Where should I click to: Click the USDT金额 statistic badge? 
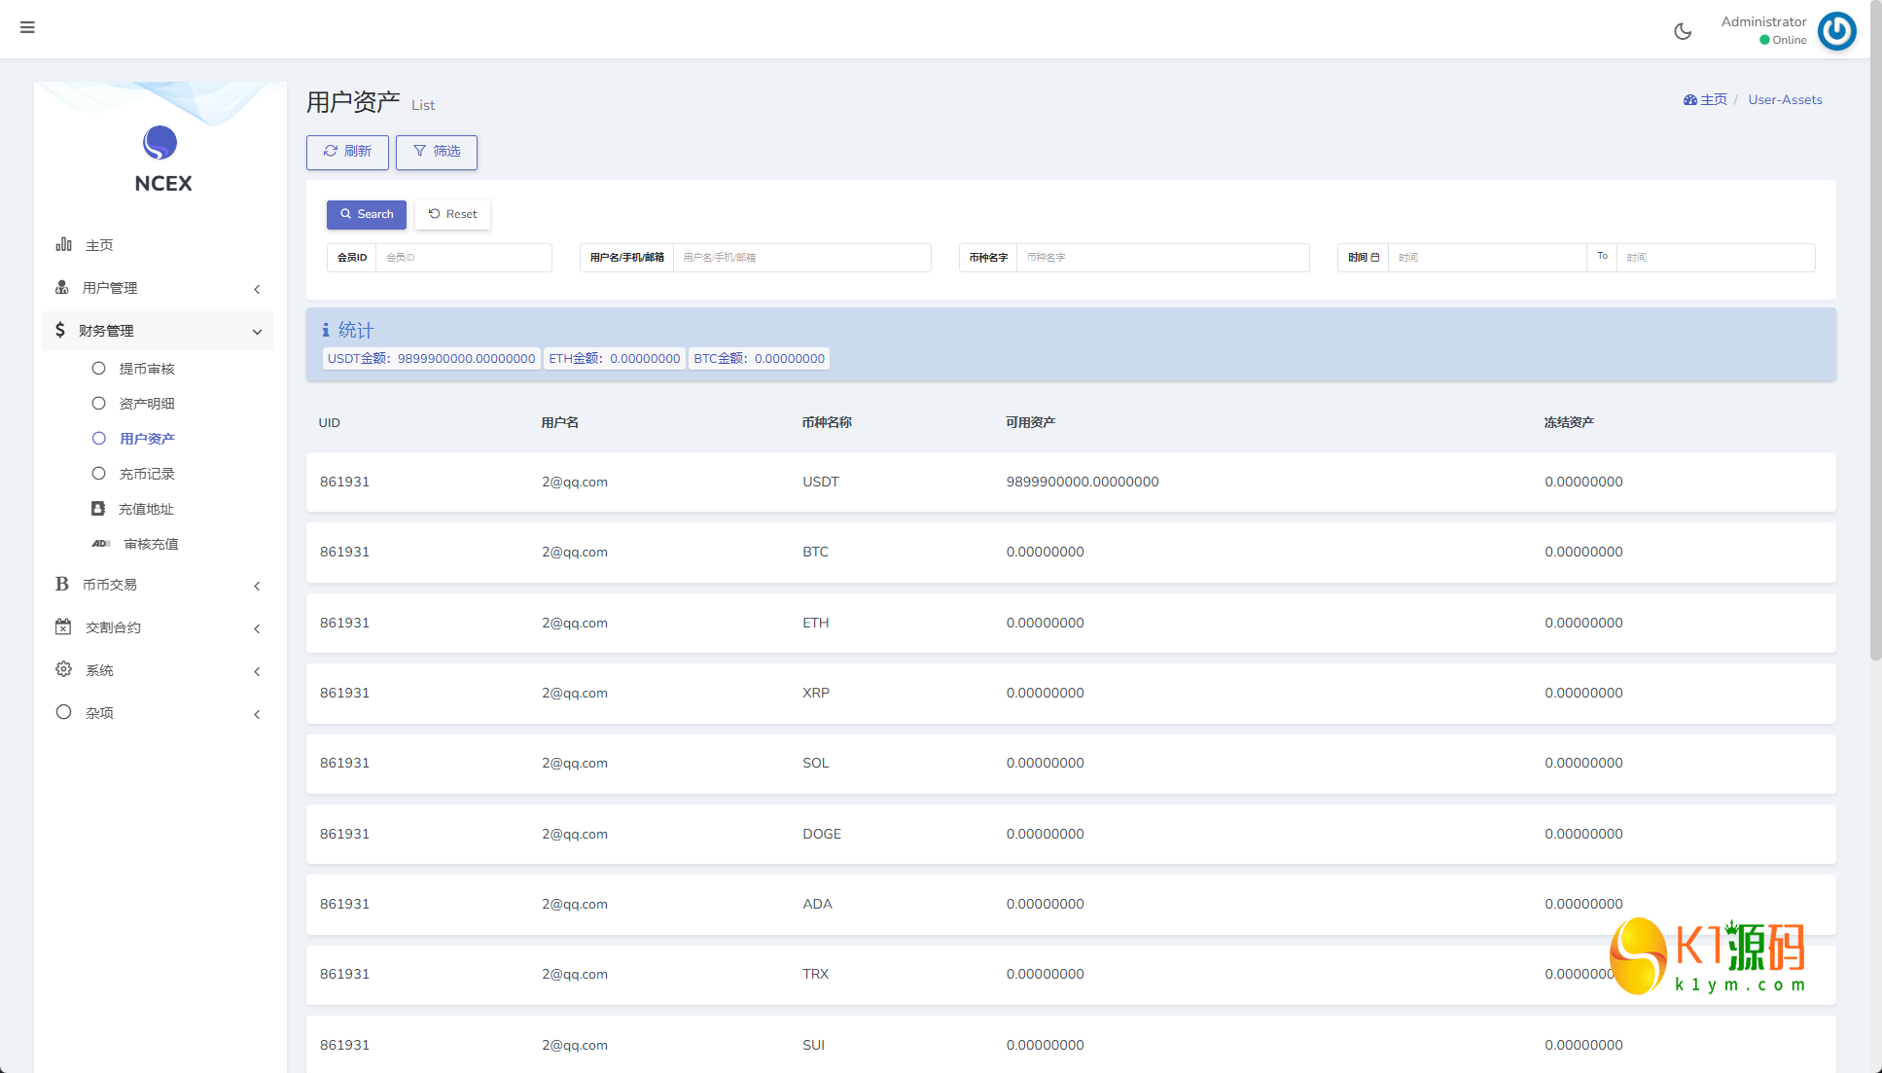[x=431, y=358]
